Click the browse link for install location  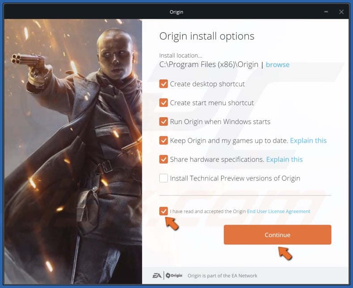277,65
